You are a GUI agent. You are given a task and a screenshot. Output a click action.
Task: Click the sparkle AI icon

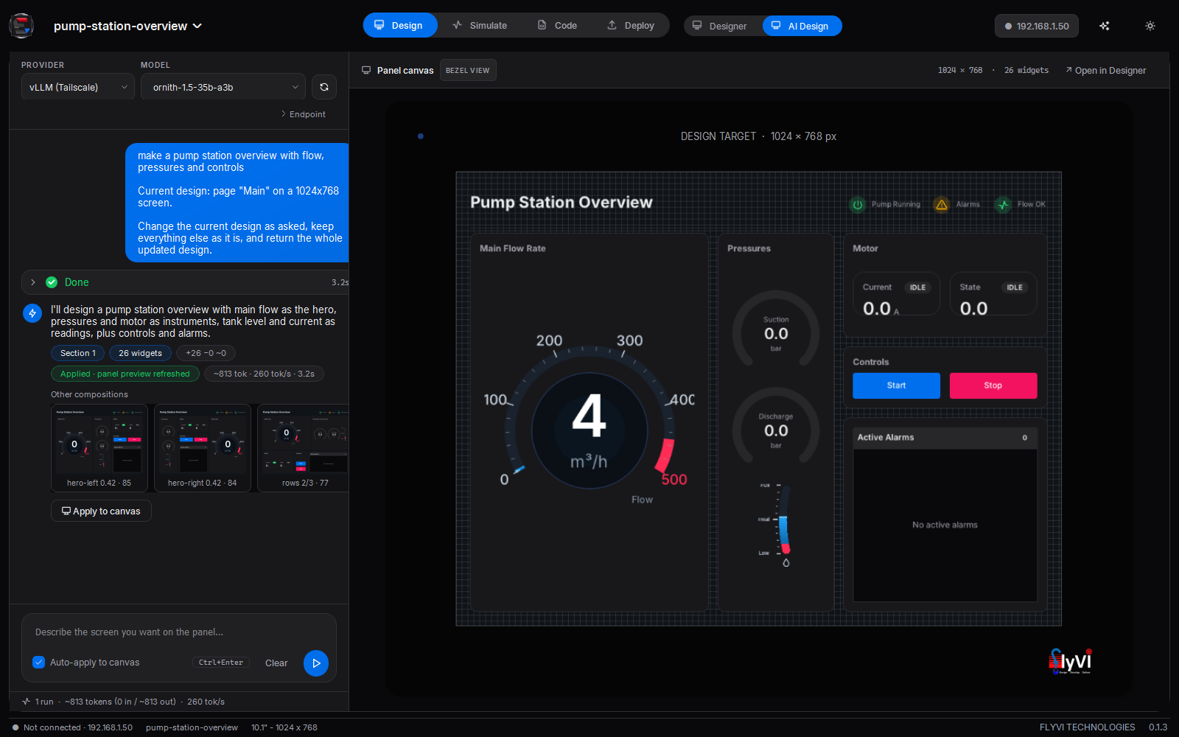coord(1105,26)
